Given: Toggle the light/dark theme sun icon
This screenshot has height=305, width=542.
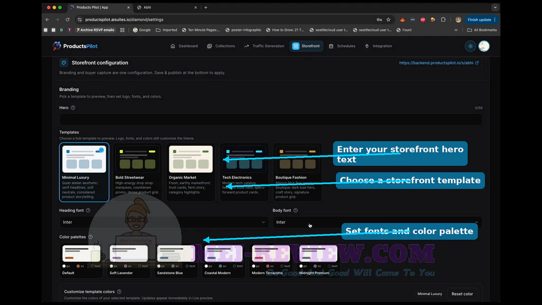Looking at the screenshot, I should click(x=471, y=46).
